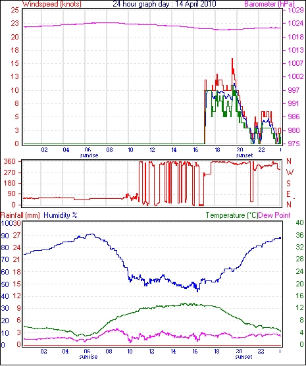Click the blue humidity curve peak near sunrise
This screenshot has width=306, height=366.
tap(92, 234)
